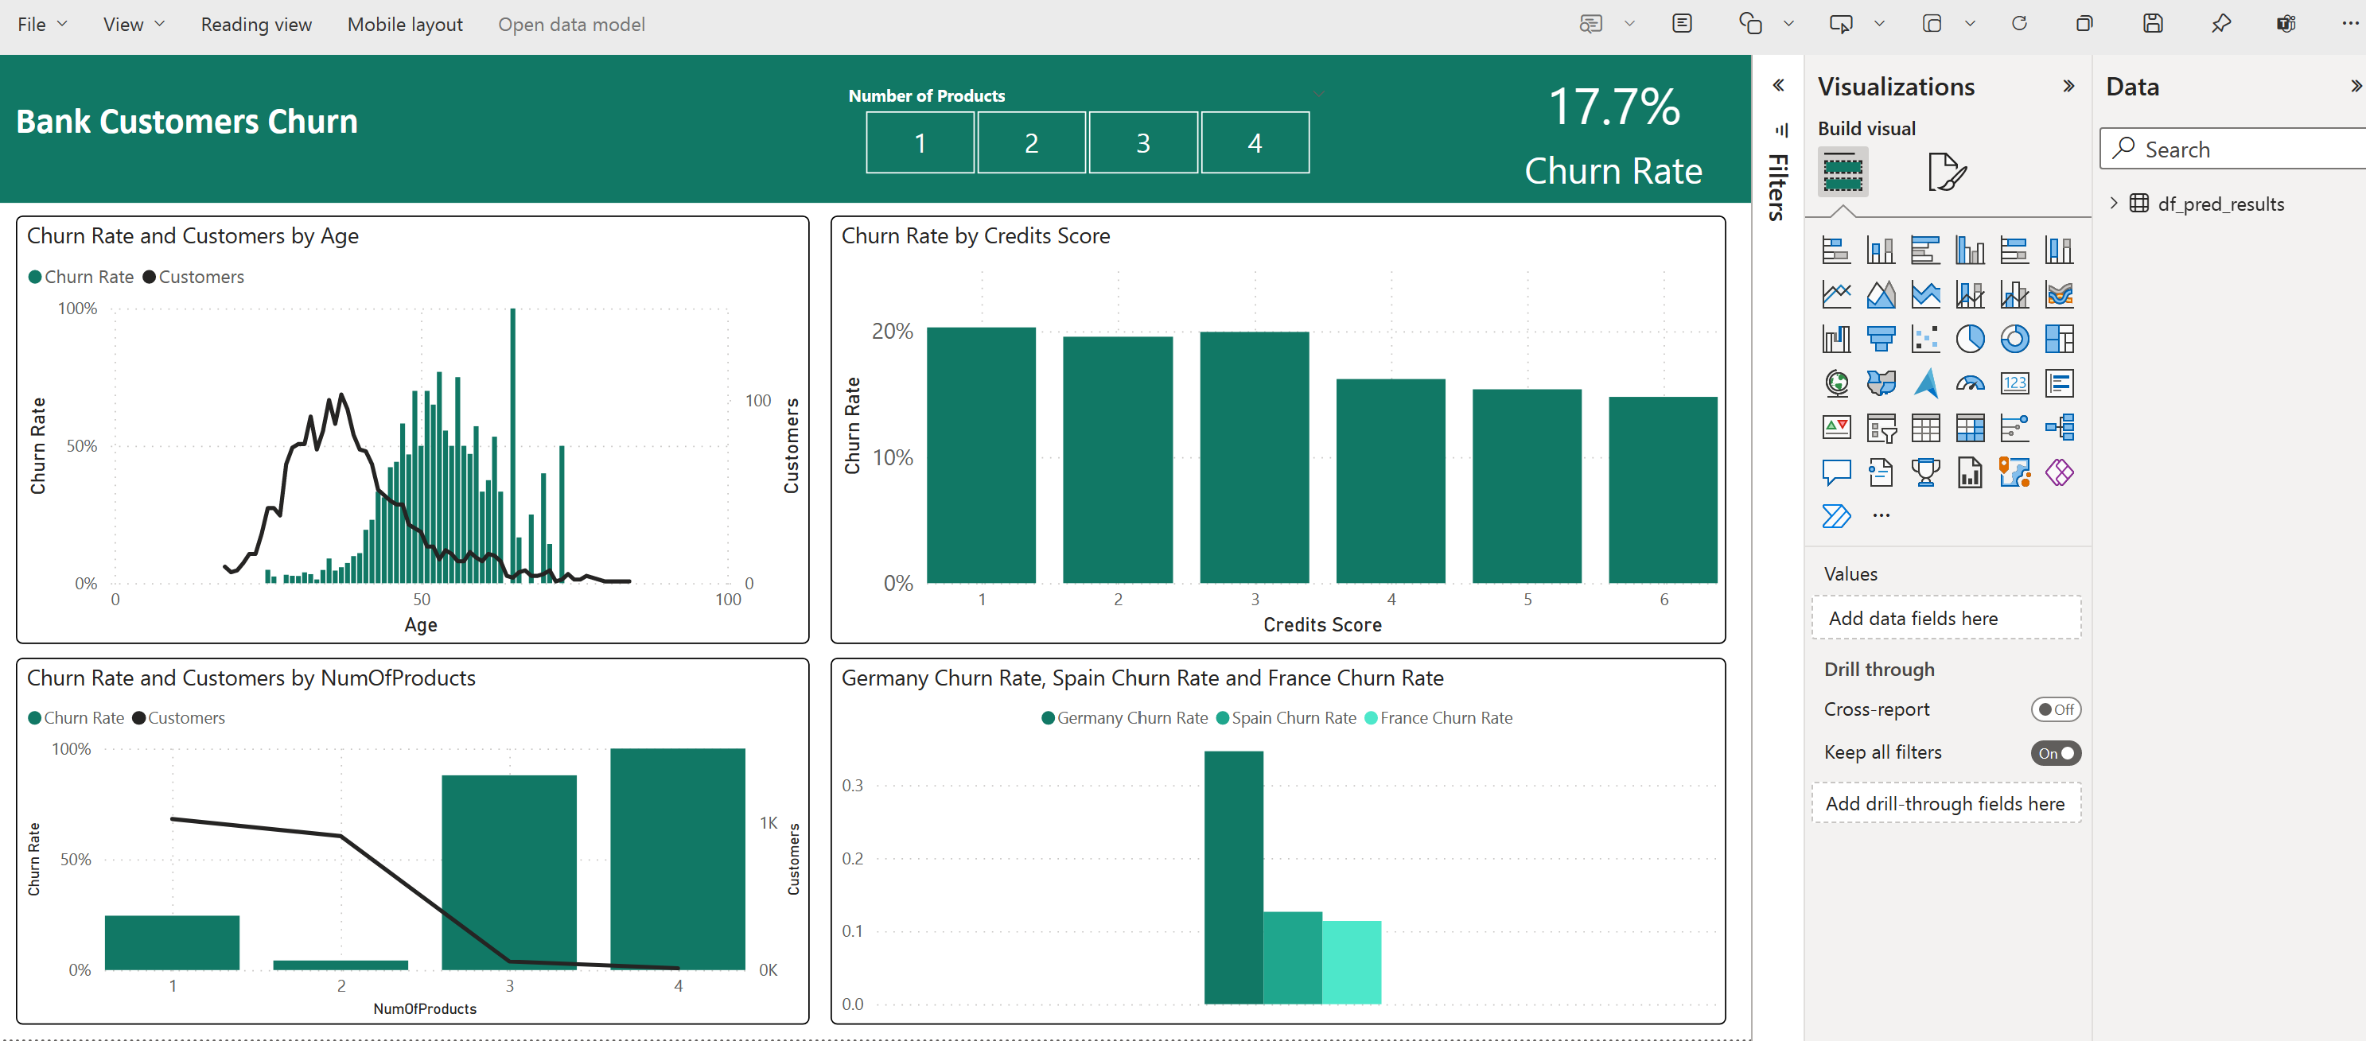Image resolution: width=2366 pixels, height=1041 pixels.
Task: Click the Refresh visuals icon
Action: [x=2019, y=24]
